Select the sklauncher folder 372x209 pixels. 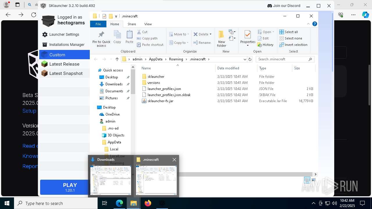tap(156, 77)
